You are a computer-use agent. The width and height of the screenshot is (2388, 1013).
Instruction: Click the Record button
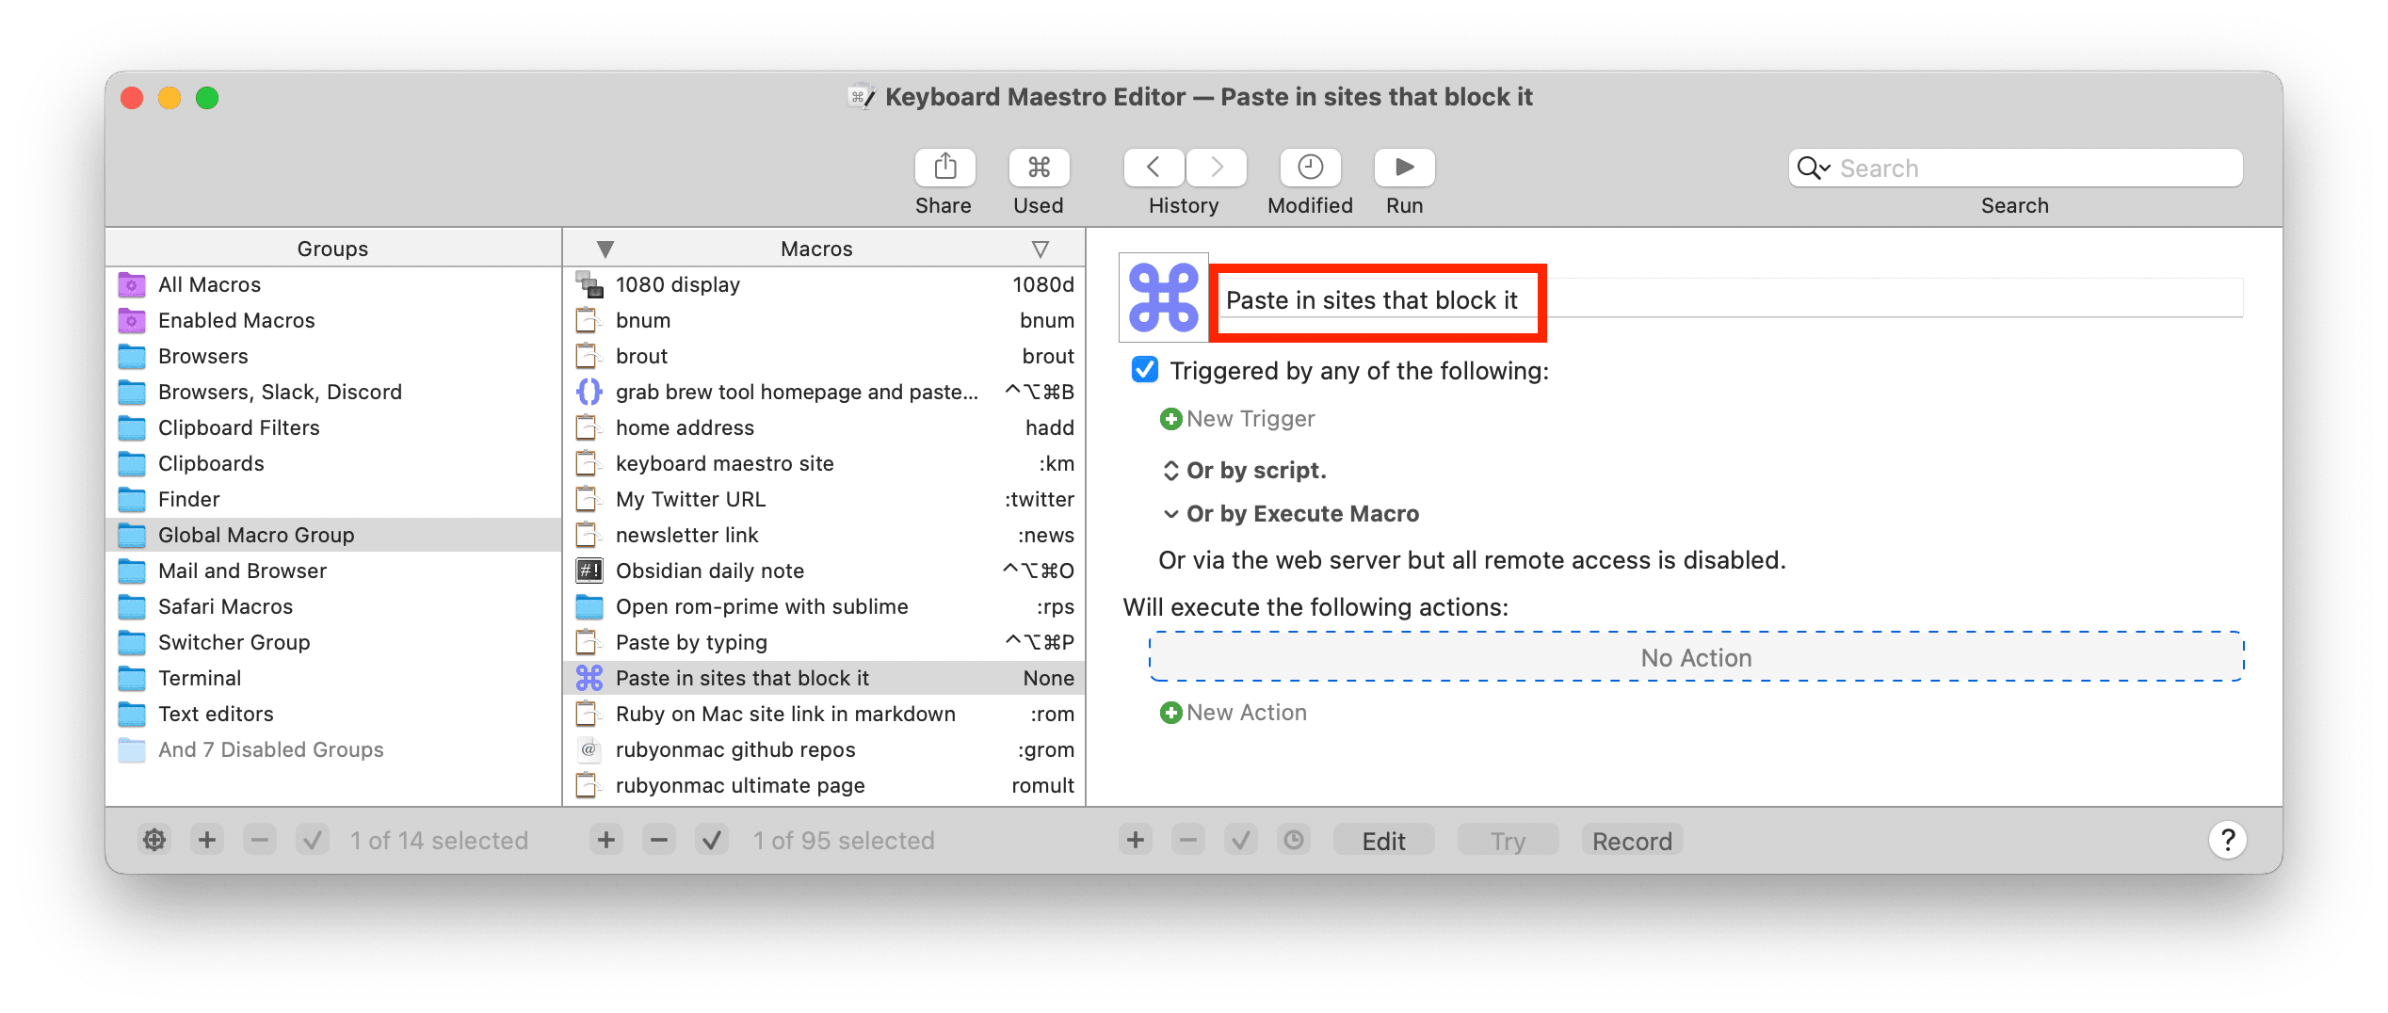1632,841
